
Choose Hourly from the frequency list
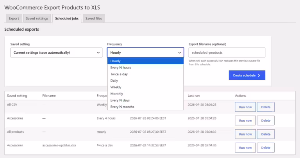coord(145,61)
